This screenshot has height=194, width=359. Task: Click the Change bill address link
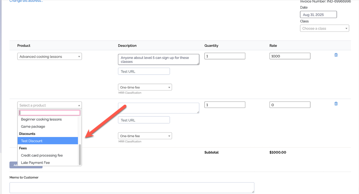(26, 1)
